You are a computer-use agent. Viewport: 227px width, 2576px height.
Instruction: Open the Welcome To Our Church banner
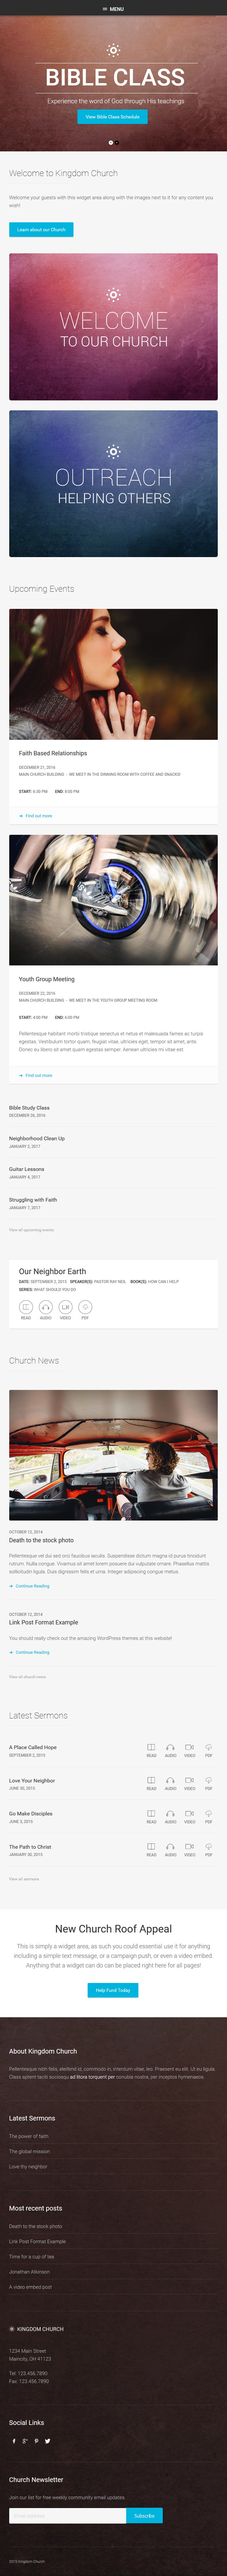point(113,327)
